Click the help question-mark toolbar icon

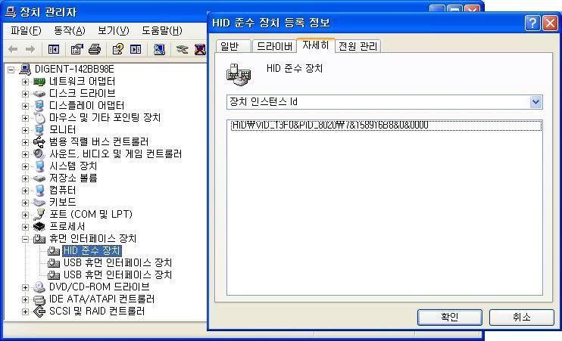[x=118, y=49]
